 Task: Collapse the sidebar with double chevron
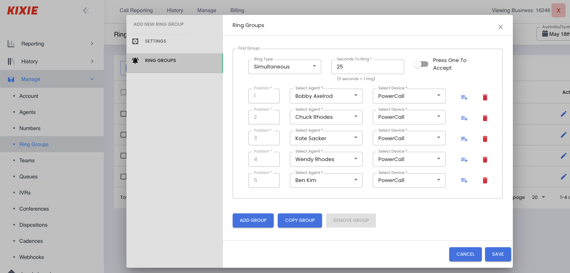(86, 10)
